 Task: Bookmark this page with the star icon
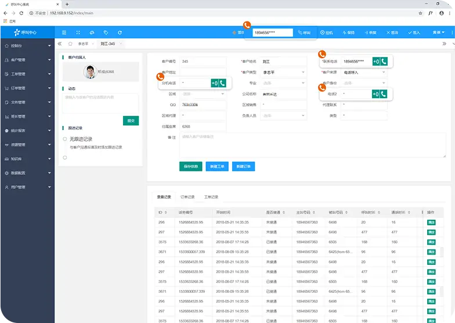pos(420,13)
